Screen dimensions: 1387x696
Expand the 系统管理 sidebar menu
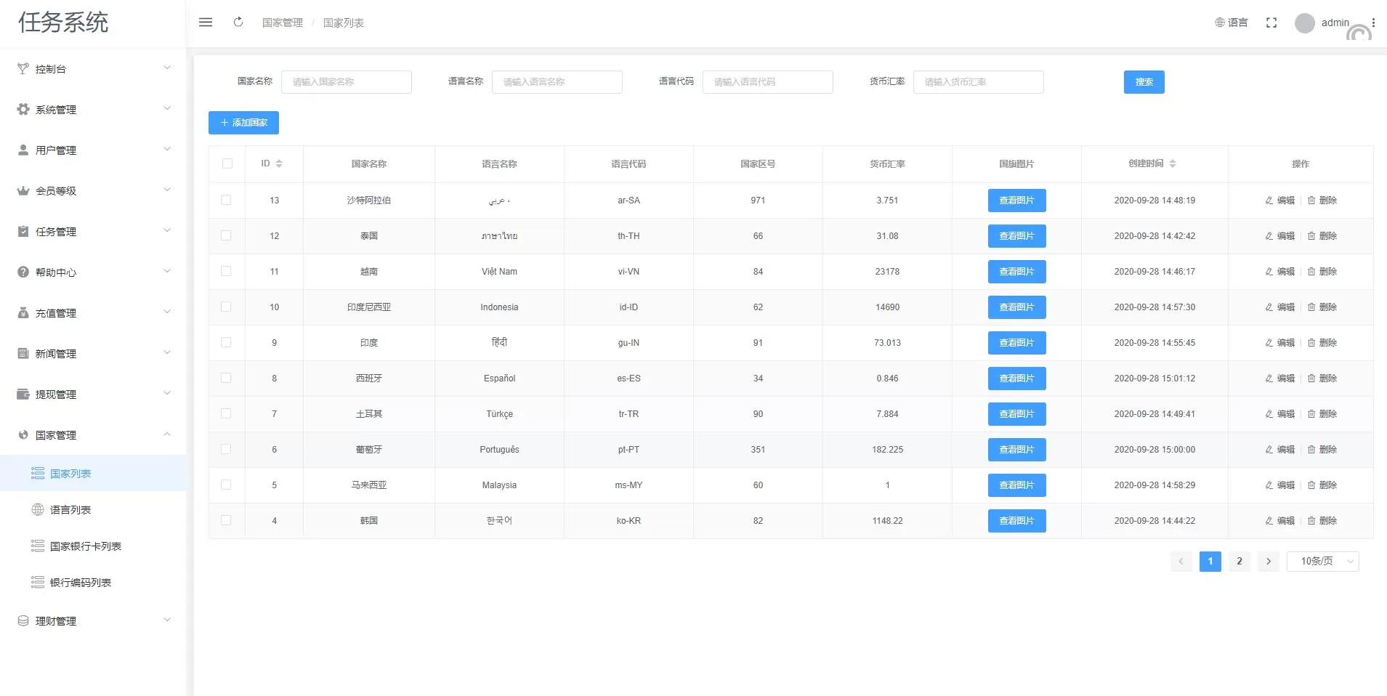(x=93, y=110)
